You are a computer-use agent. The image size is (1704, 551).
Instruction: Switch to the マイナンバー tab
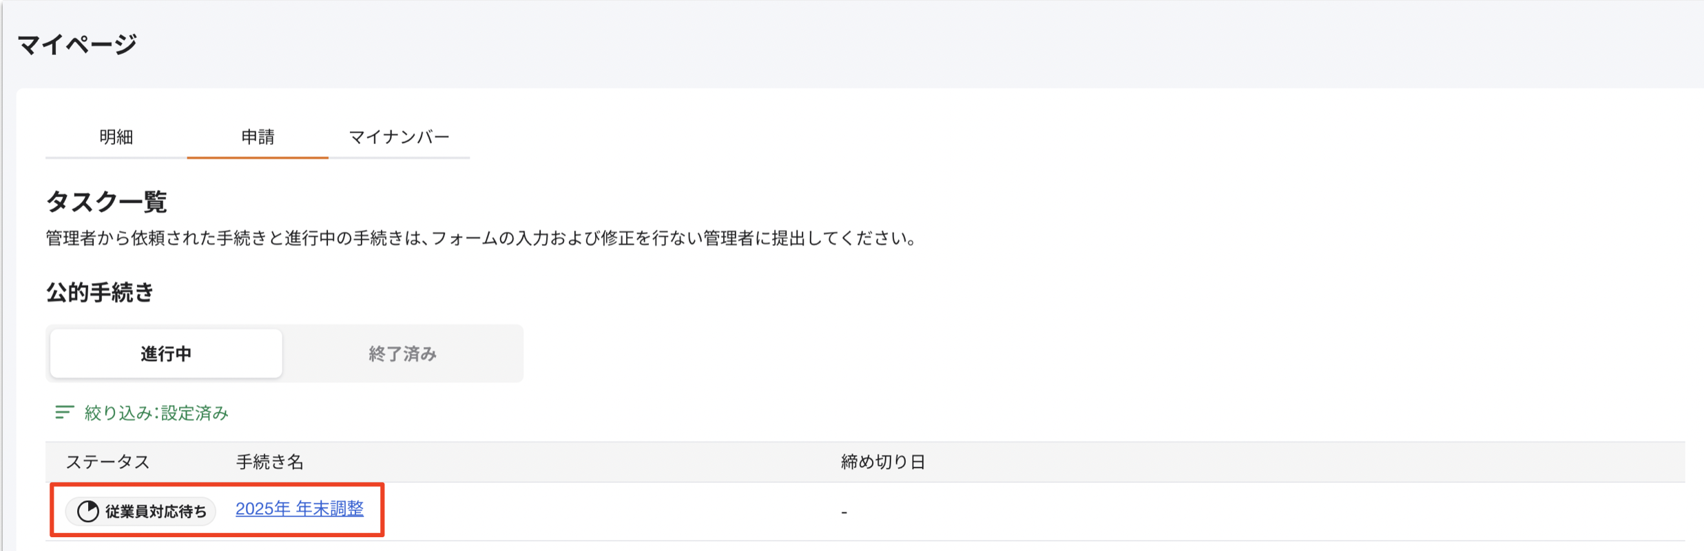click(399, 137)
